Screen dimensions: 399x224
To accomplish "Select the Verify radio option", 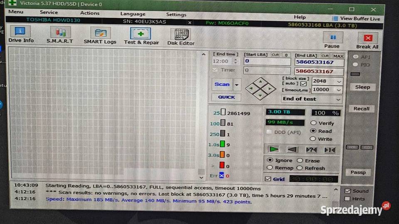I will pyautogui.click(x=313, y=123).
